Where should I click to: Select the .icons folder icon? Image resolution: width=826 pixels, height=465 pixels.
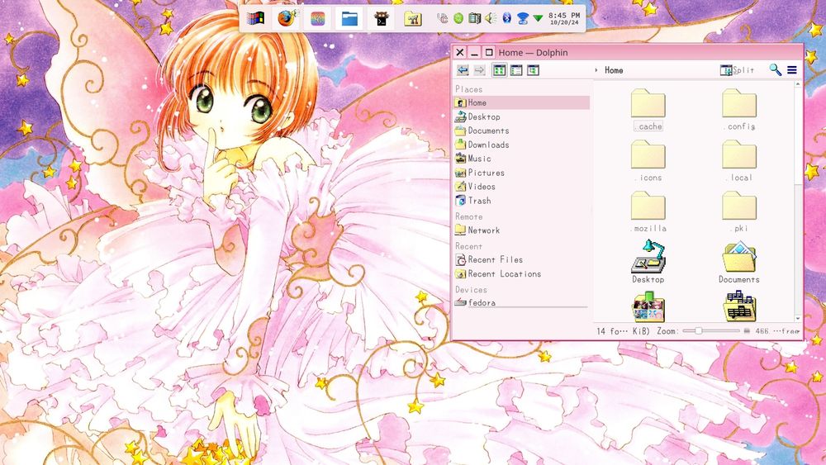[648, 154]
